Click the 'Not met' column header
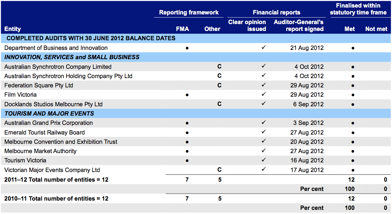392x214 pixels. pyautogui.click(x=376, y=29)
